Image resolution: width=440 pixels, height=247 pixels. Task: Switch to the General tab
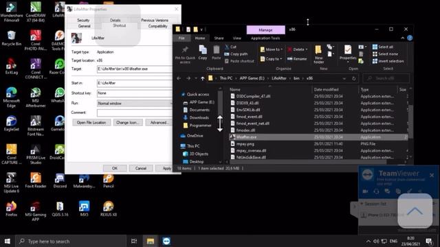coord(84,26)
